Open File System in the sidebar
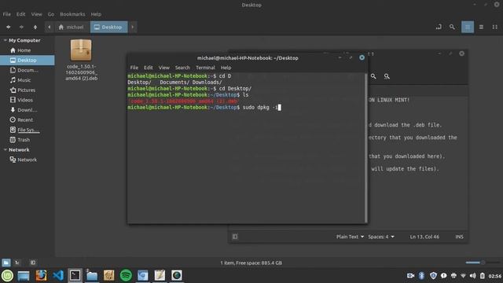503x283 pixels. [x=28, y=130]
